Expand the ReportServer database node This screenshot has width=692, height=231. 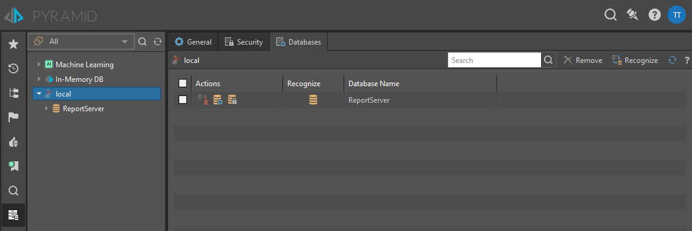click(46, 108)
